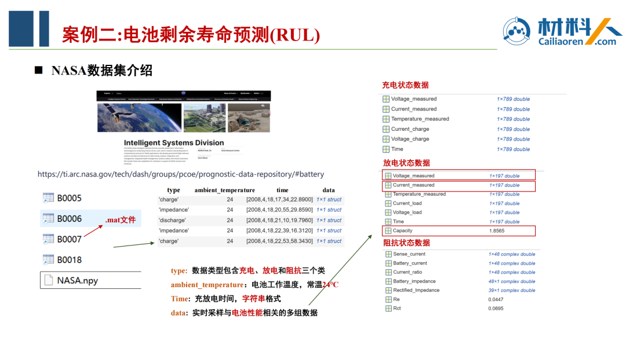
Task: Click the satellite over Earth thumbnail
Action: pos(139,118)
